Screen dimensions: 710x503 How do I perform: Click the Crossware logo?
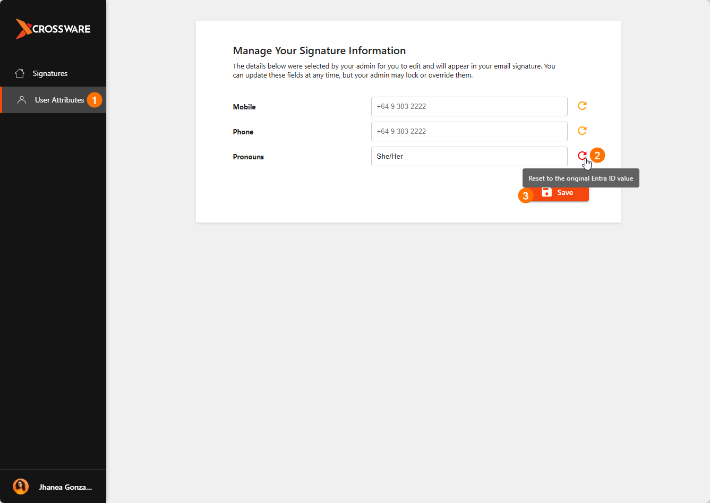[53, 29]
